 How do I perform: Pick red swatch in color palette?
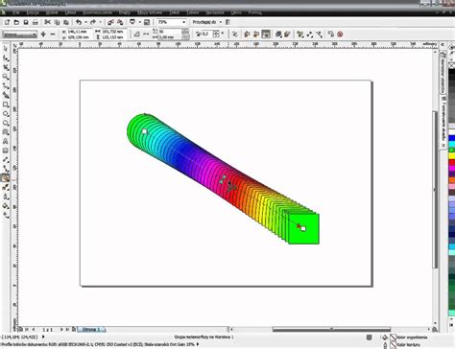coord(452,162)
